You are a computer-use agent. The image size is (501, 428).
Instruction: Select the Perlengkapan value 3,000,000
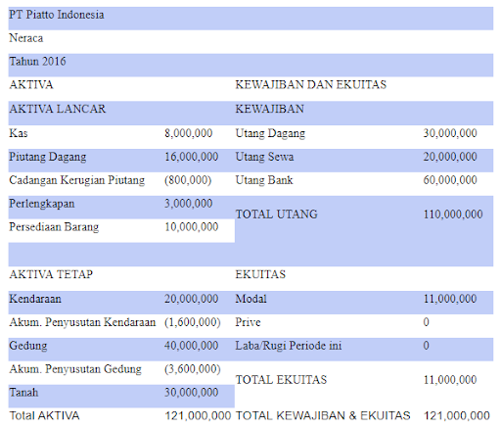(189, 204)
